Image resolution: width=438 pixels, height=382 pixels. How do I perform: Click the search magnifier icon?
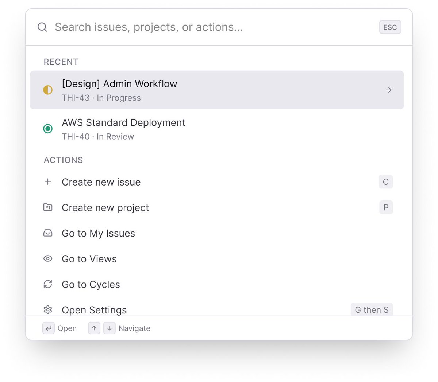point(42,27)
